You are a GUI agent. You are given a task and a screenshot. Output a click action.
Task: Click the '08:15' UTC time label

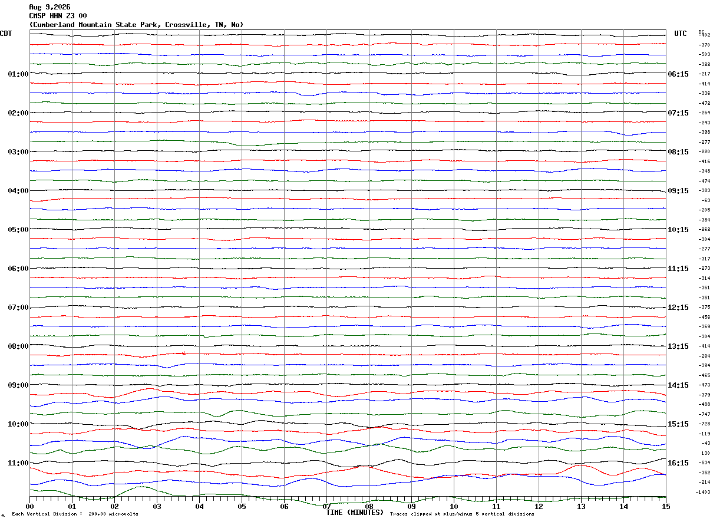tap(678, 152)
